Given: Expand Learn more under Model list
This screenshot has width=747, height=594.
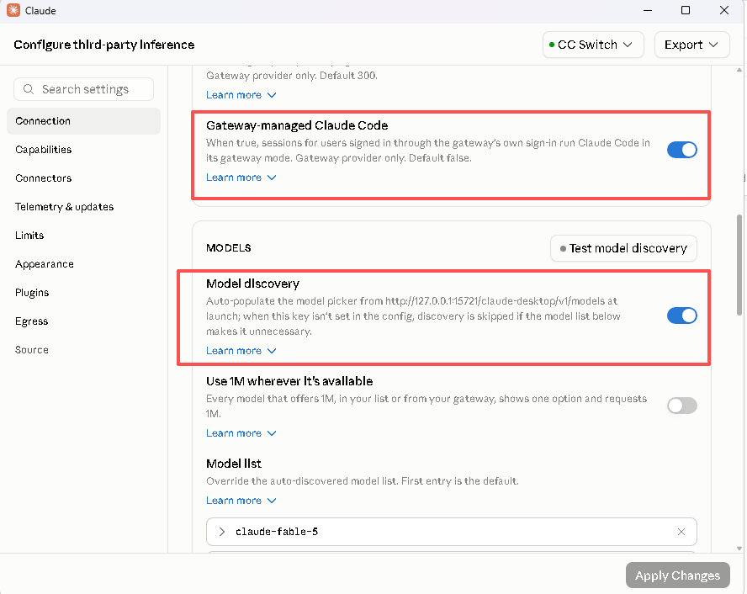Looking at the screenshot, I should tap(241, 500).
